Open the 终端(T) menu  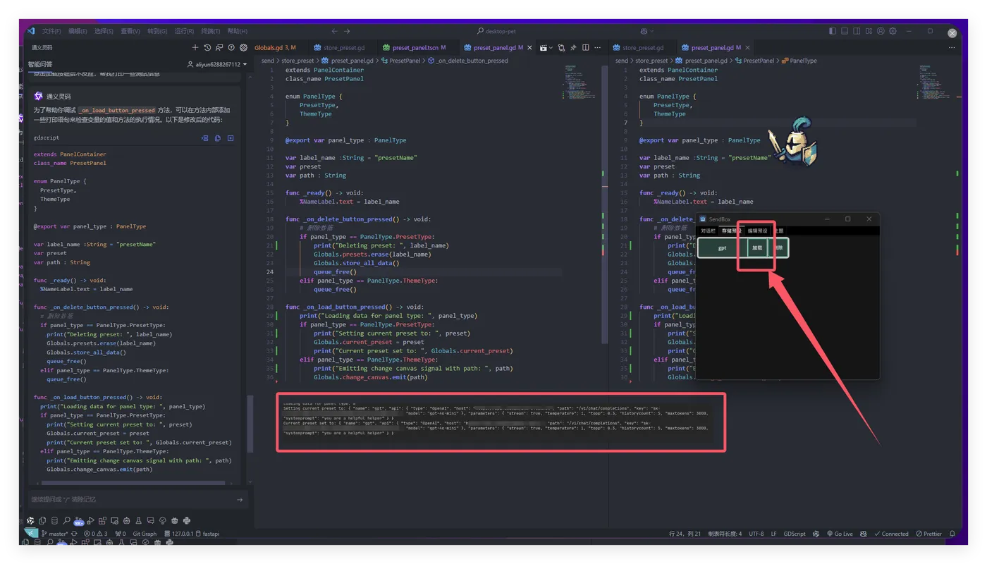point(210,31)
